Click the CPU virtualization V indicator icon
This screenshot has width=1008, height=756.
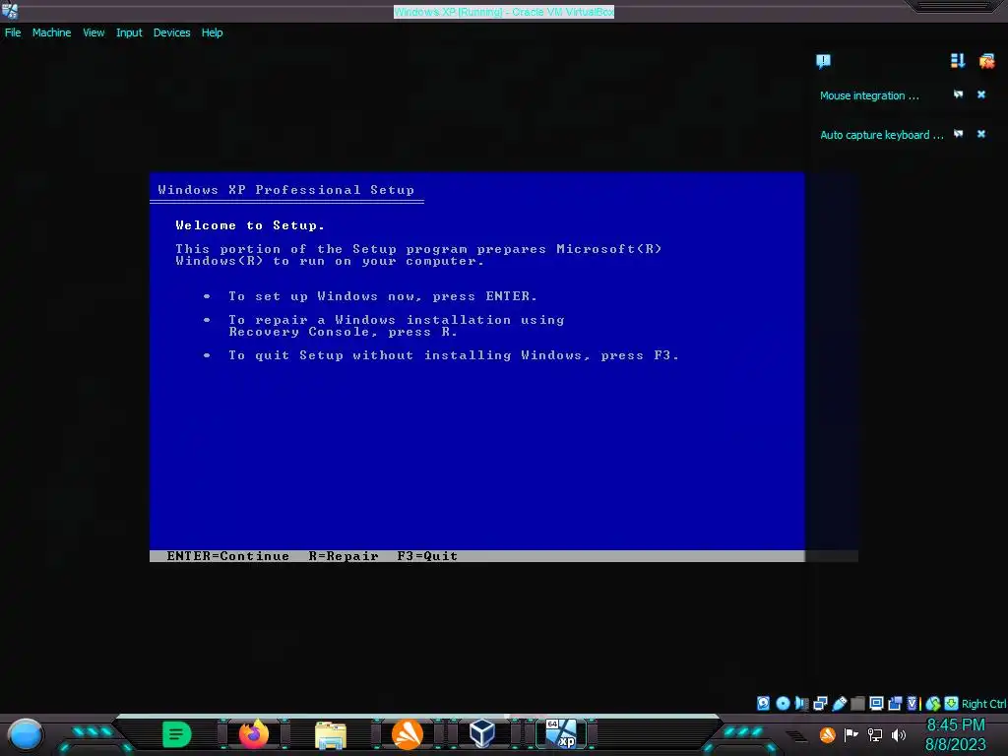[x=913, y=703]
